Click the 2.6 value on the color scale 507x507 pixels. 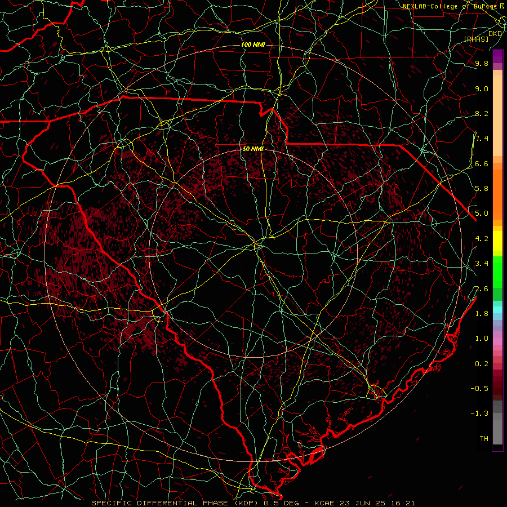[482, 289]
